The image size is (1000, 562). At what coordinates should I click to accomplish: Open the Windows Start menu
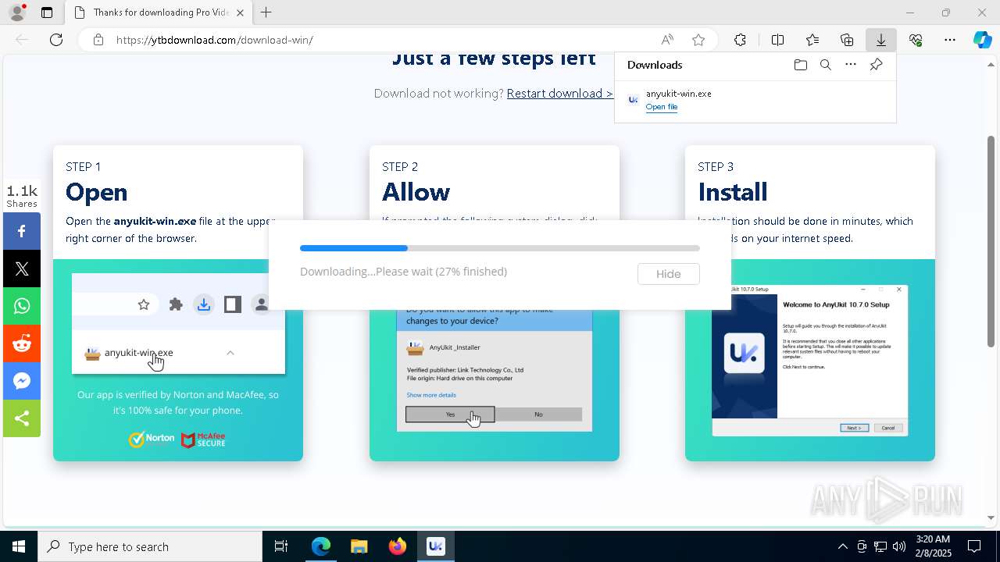point(19,546)
